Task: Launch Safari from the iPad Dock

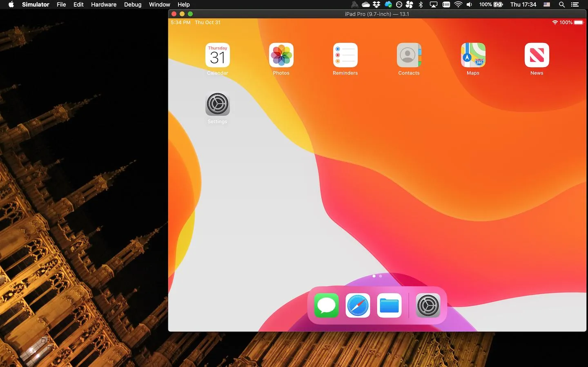Action: (358, 305)
